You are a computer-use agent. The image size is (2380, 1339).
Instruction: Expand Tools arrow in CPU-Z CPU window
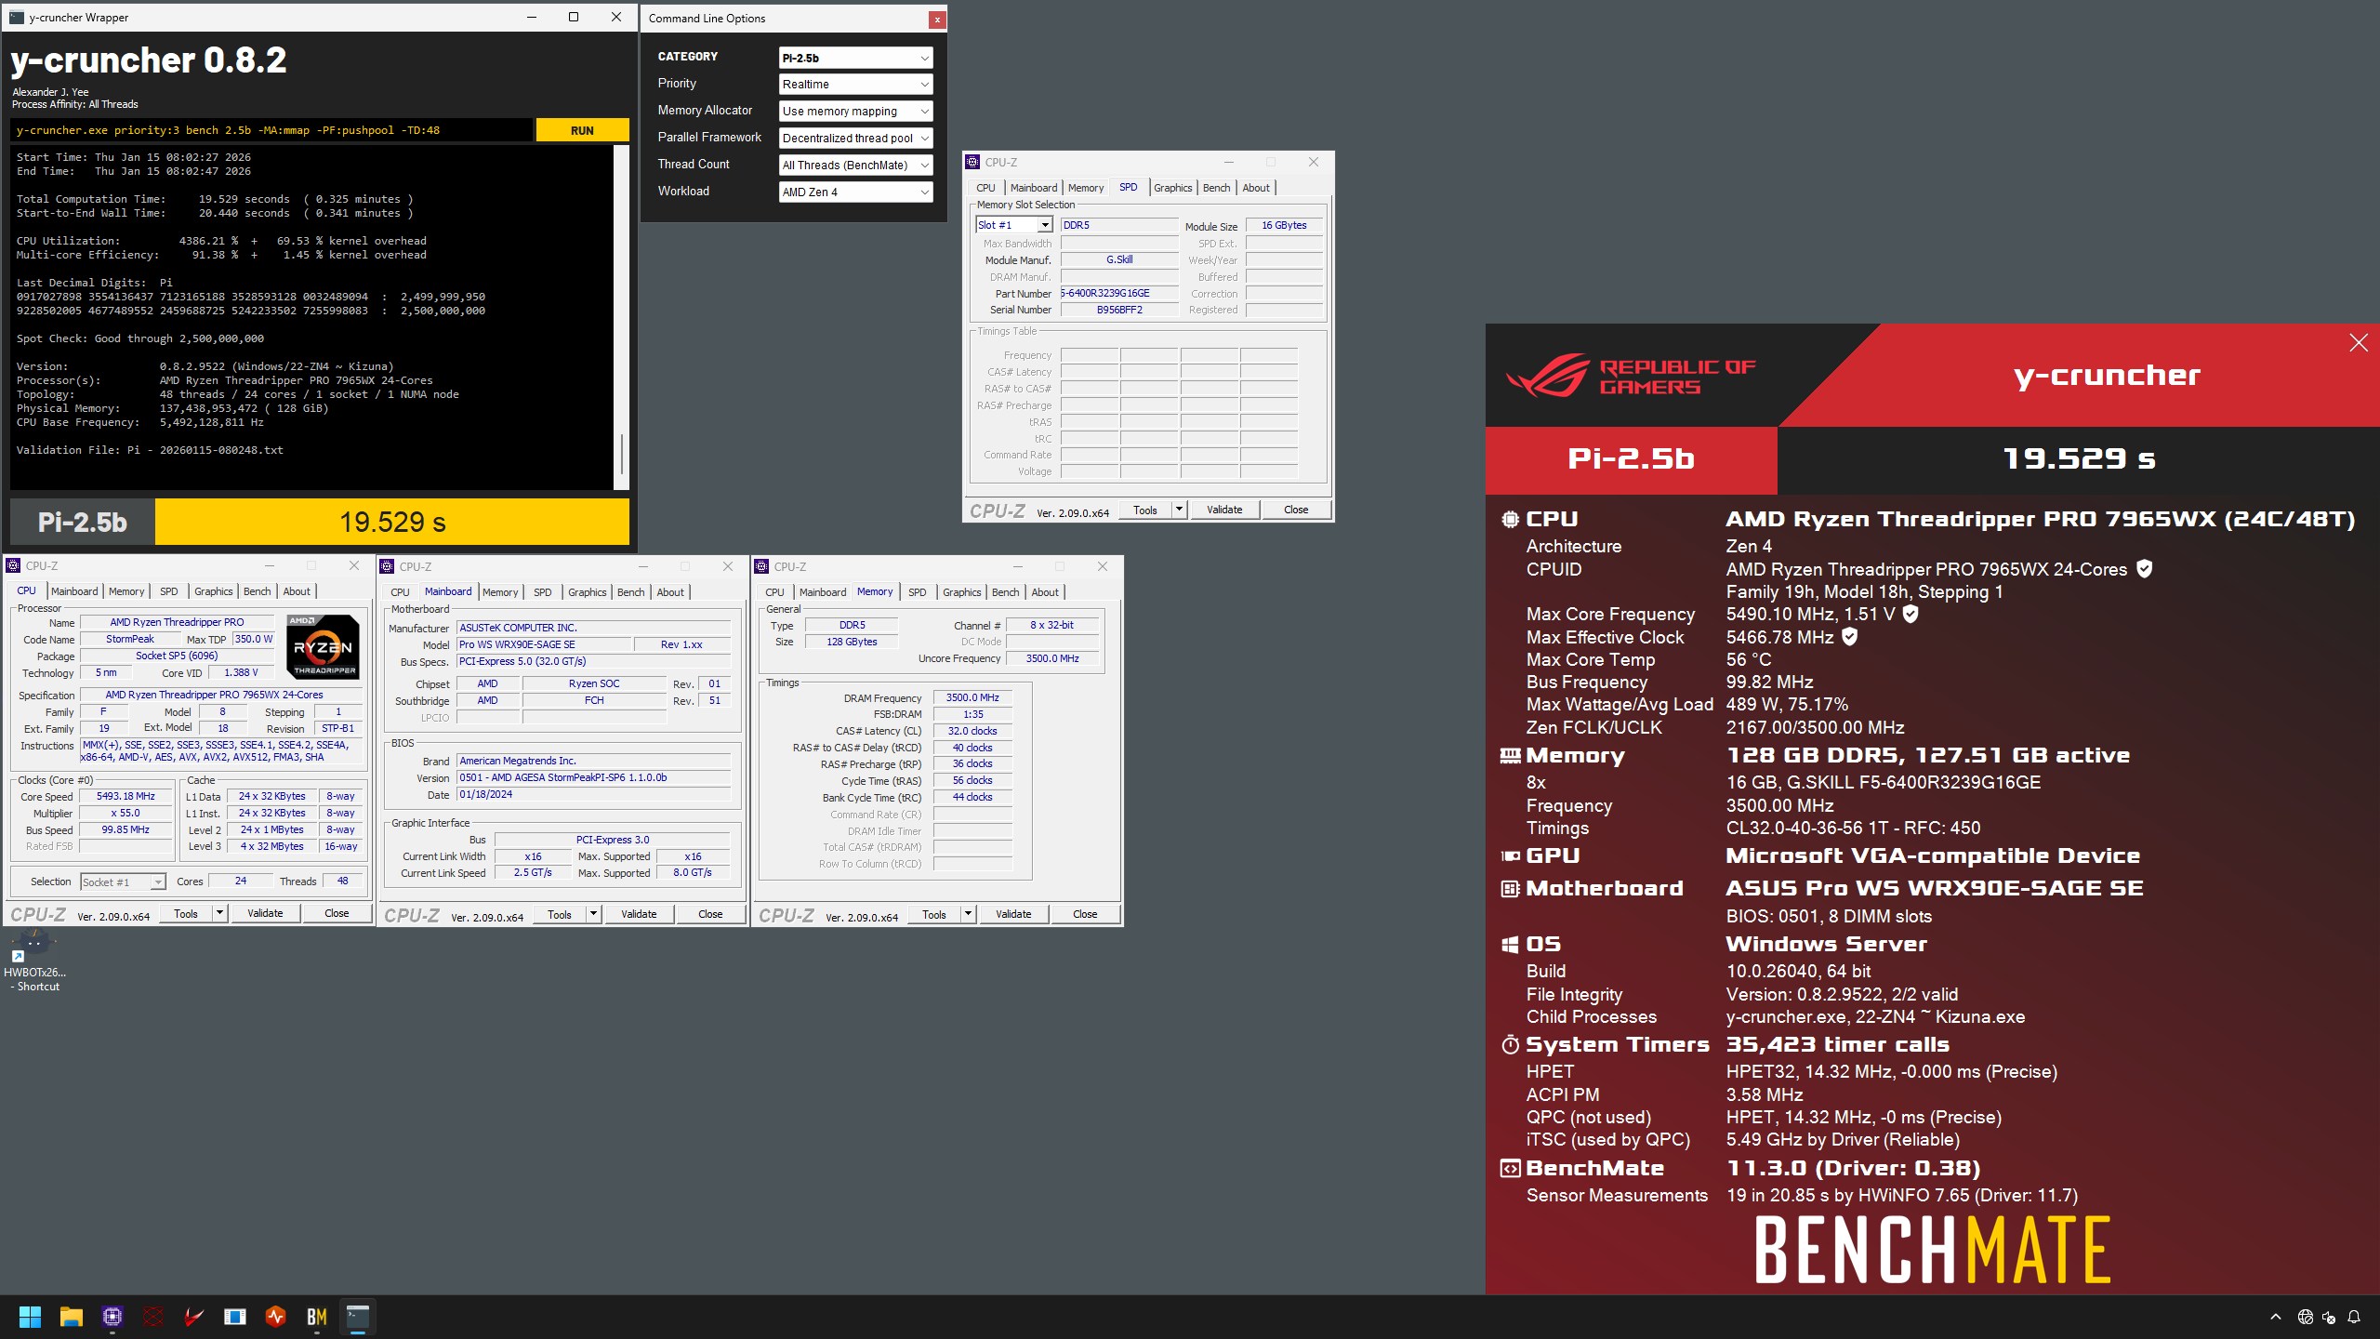tap(219, 913)
